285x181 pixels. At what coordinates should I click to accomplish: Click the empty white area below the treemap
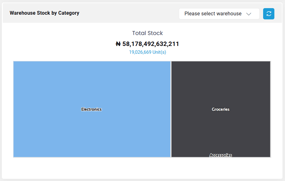(x=142, y=168)
